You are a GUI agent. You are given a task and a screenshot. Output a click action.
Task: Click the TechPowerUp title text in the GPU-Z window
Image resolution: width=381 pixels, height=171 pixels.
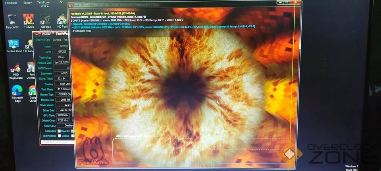point(63,34)
